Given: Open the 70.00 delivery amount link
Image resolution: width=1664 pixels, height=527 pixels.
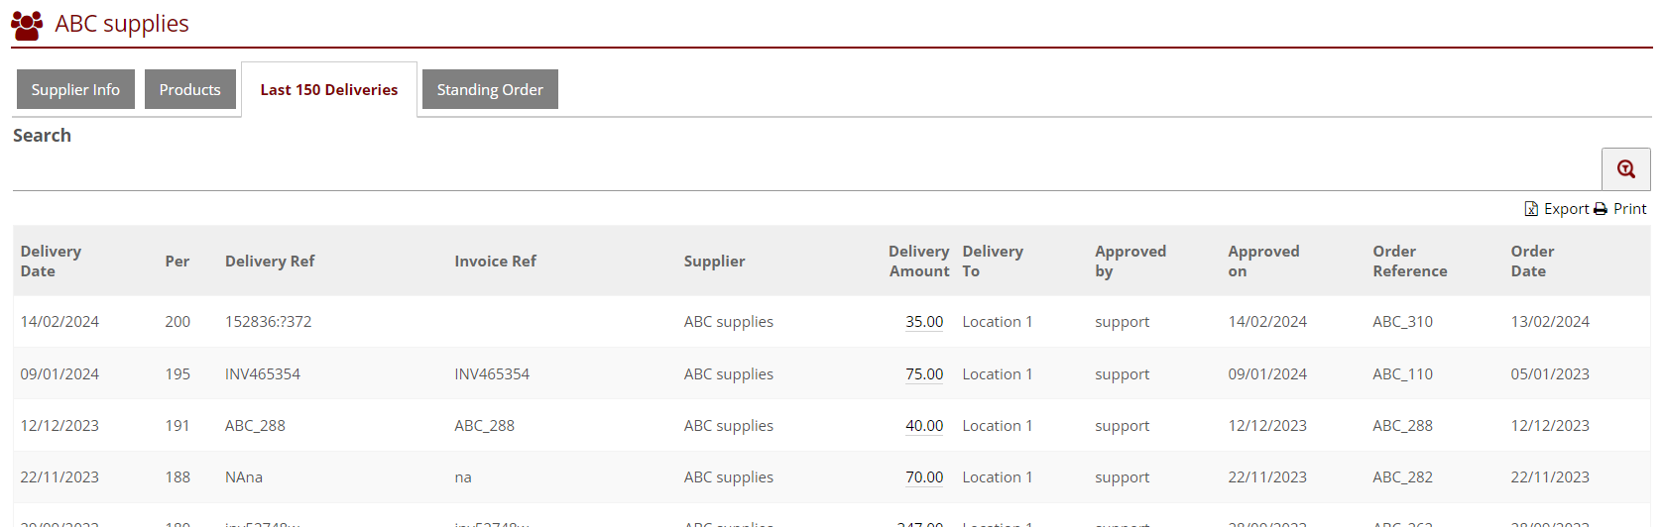Looking at the screenshot, I should coord(923,477).
